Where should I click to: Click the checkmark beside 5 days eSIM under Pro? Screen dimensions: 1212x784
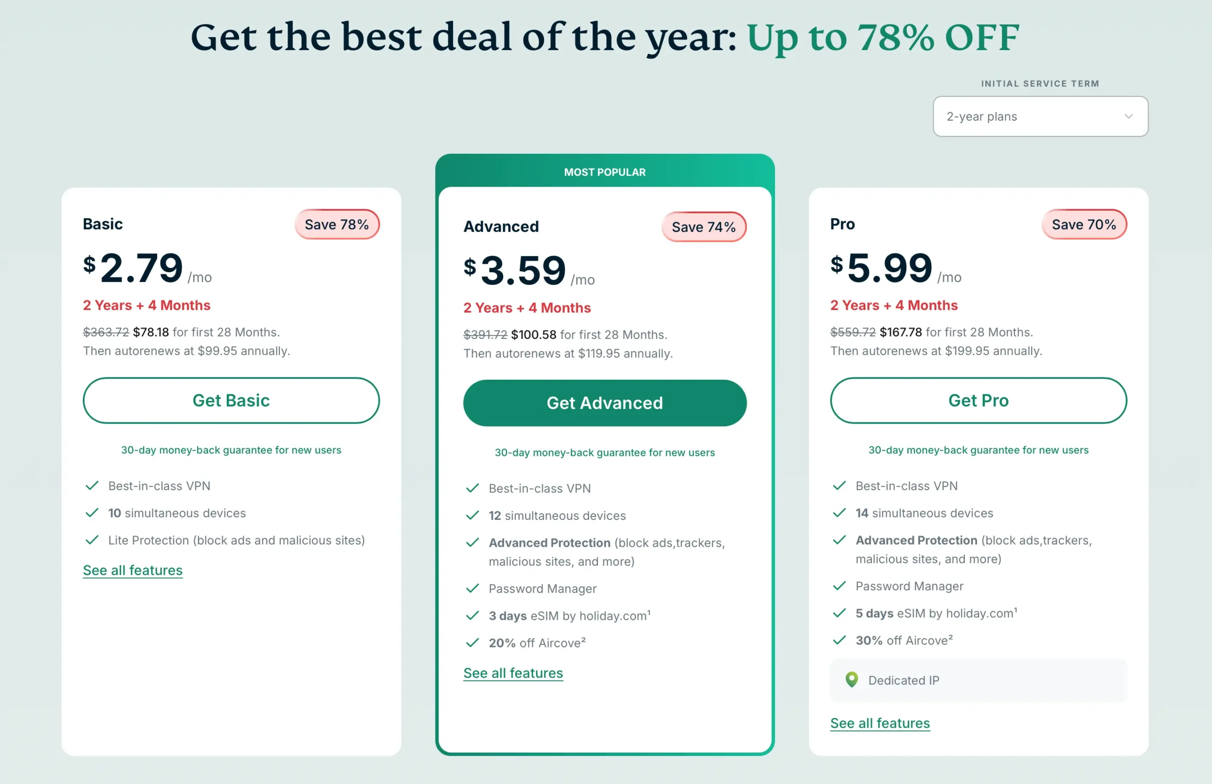[x=839, y=613]
